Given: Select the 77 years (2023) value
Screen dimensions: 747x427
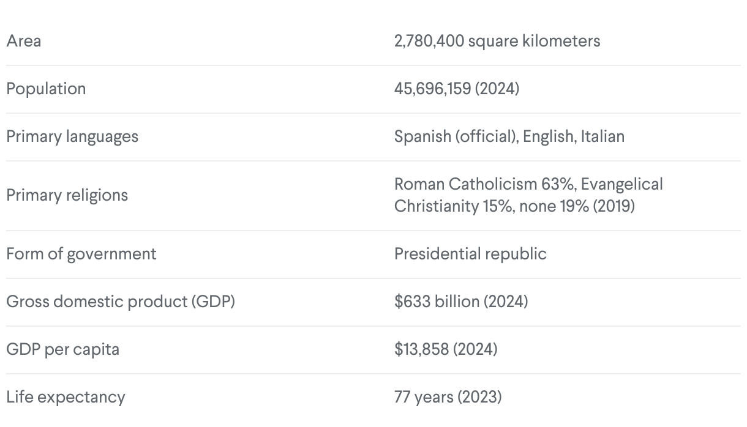Looking at the screenshot, I should click(x=448, y=397).
